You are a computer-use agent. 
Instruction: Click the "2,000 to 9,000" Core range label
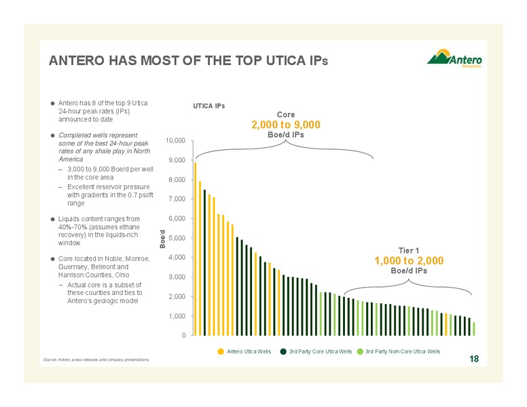[x=286, y=125]
